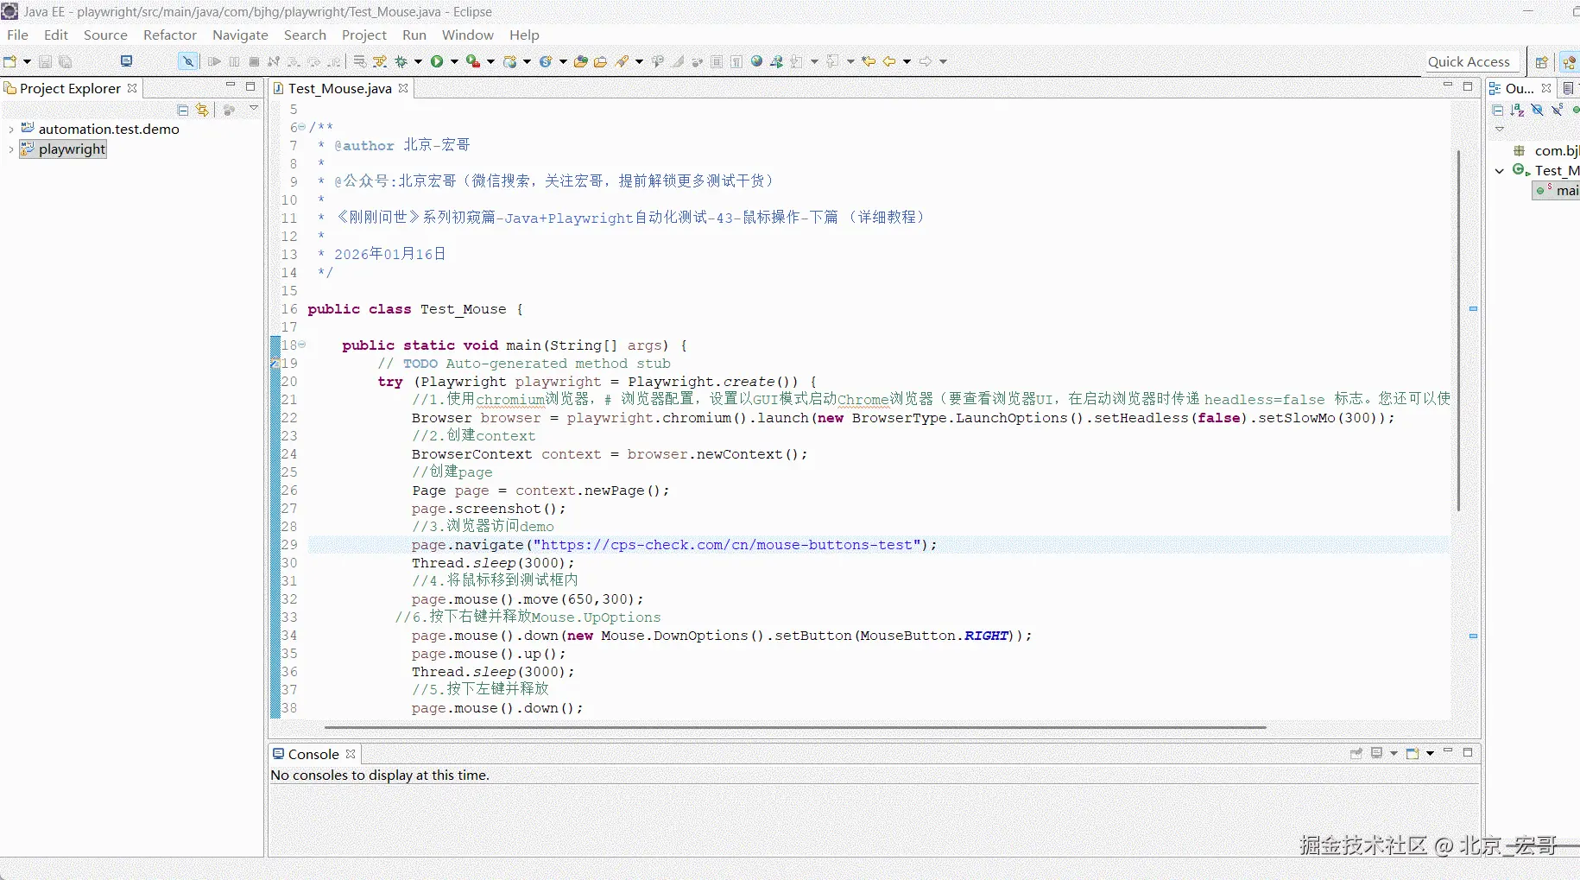Click the Forward navigation arrow

pos(926,61)
